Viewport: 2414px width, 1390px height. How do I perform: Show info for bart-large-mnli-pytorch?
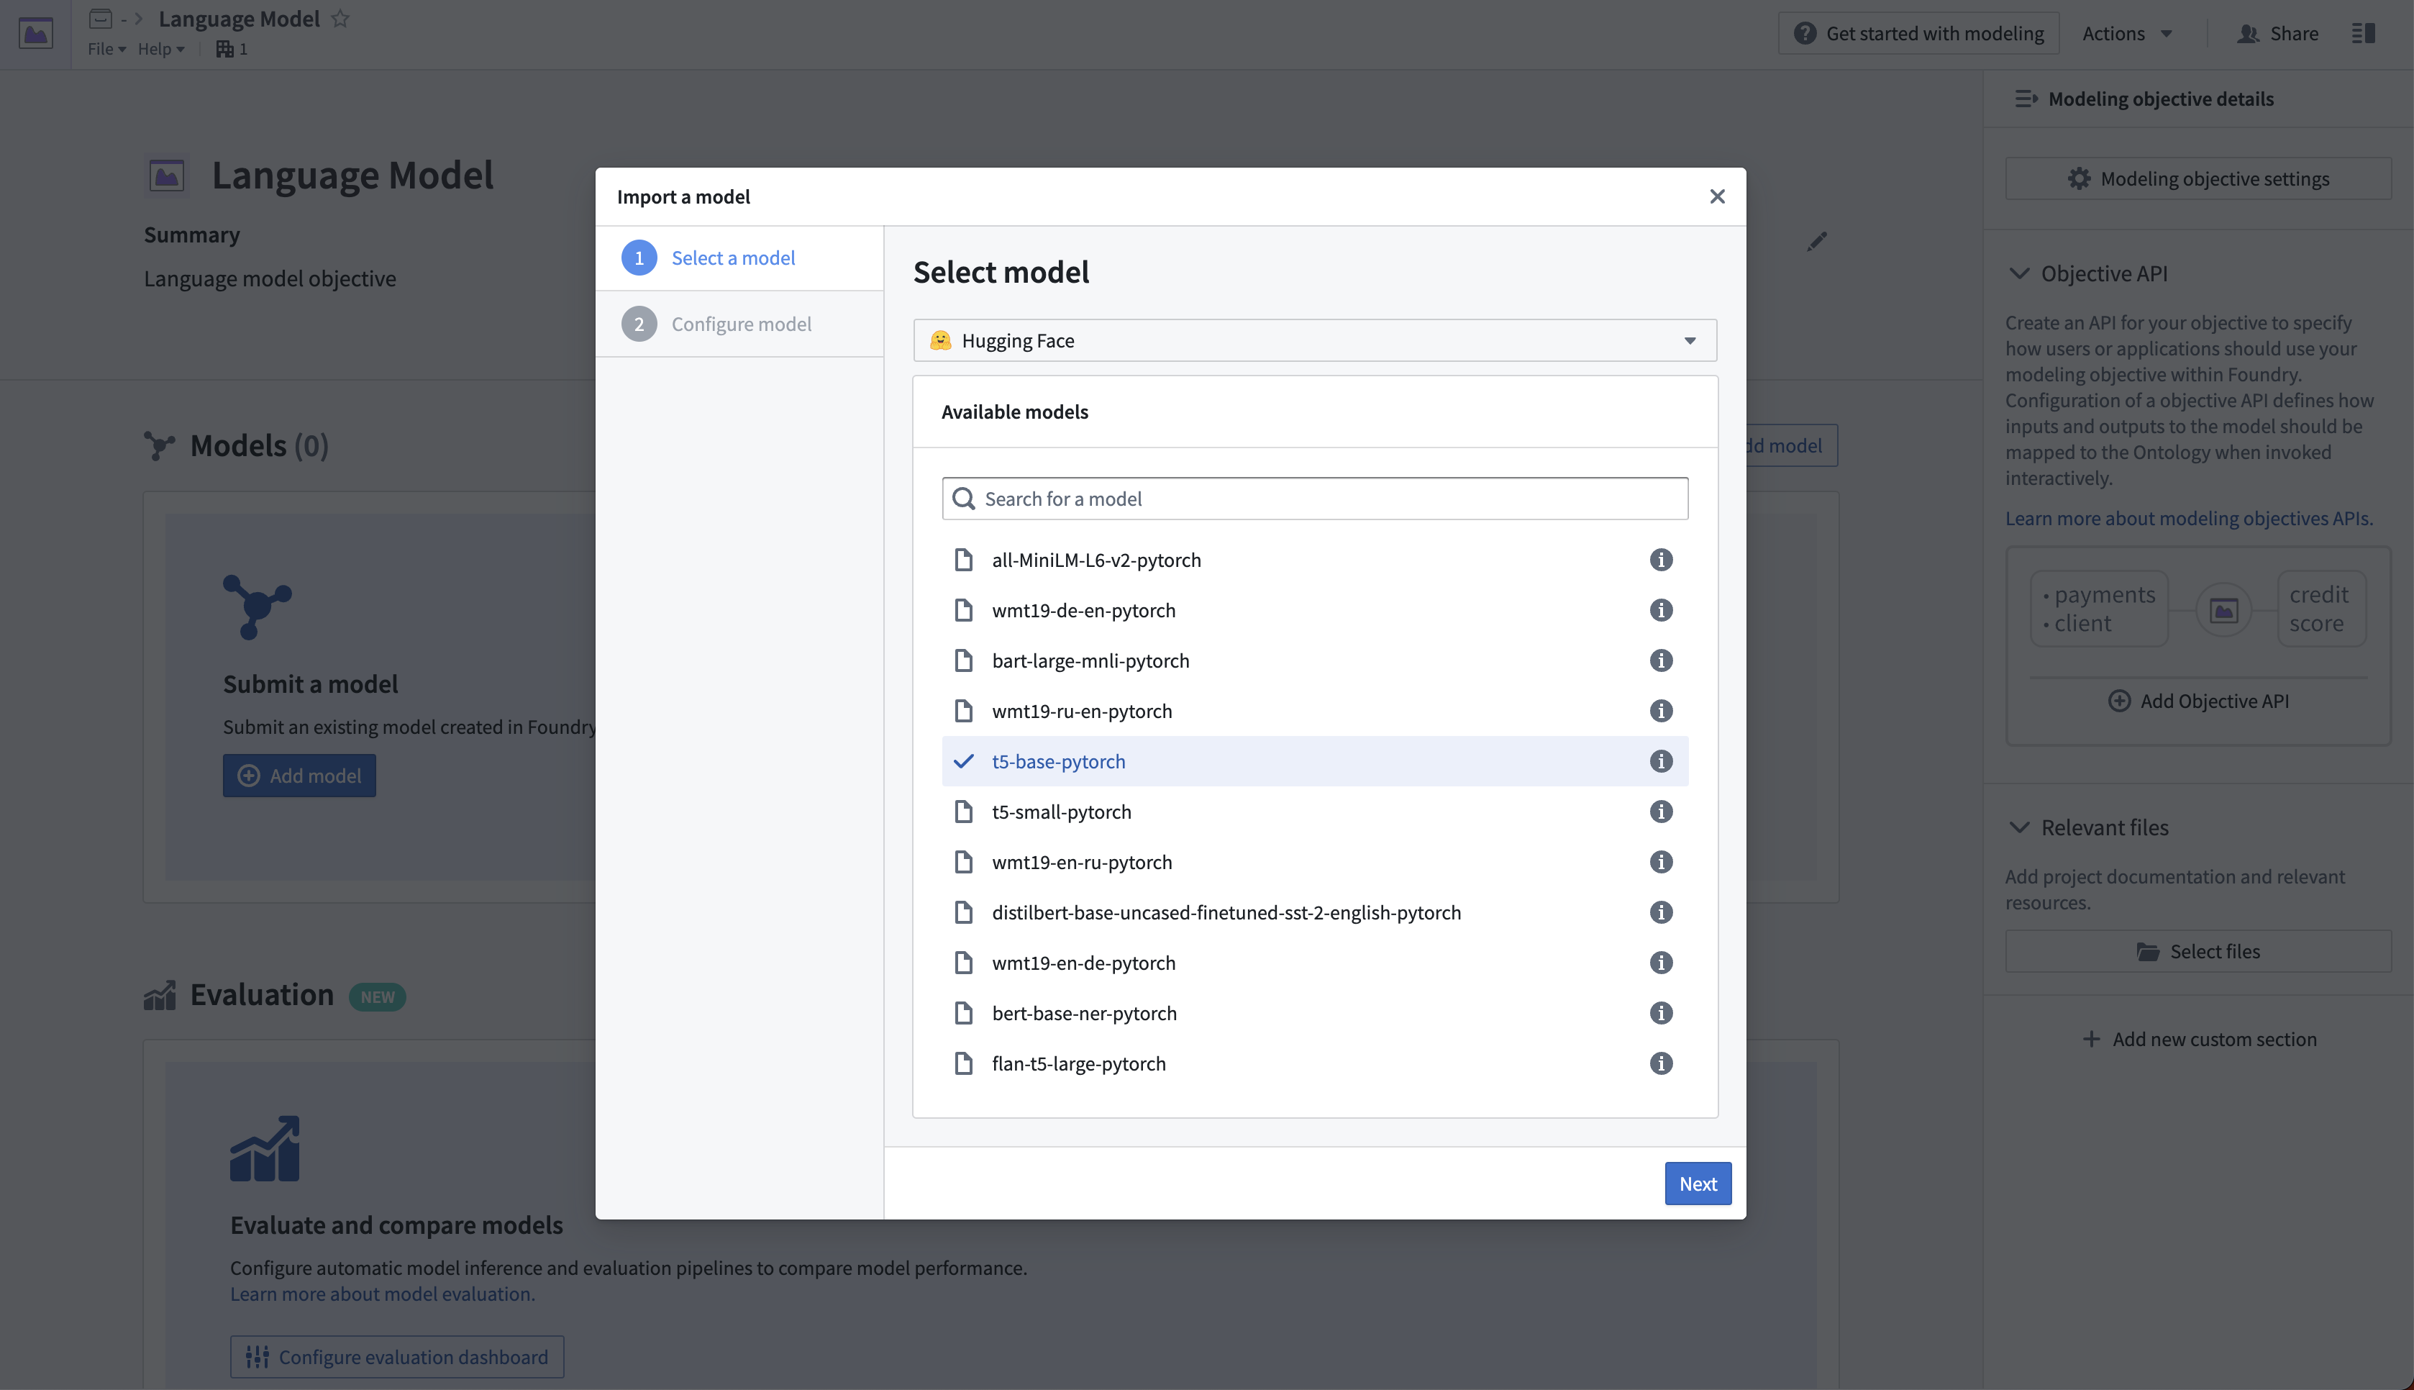pyautogui.click(x=1660, y=660)
